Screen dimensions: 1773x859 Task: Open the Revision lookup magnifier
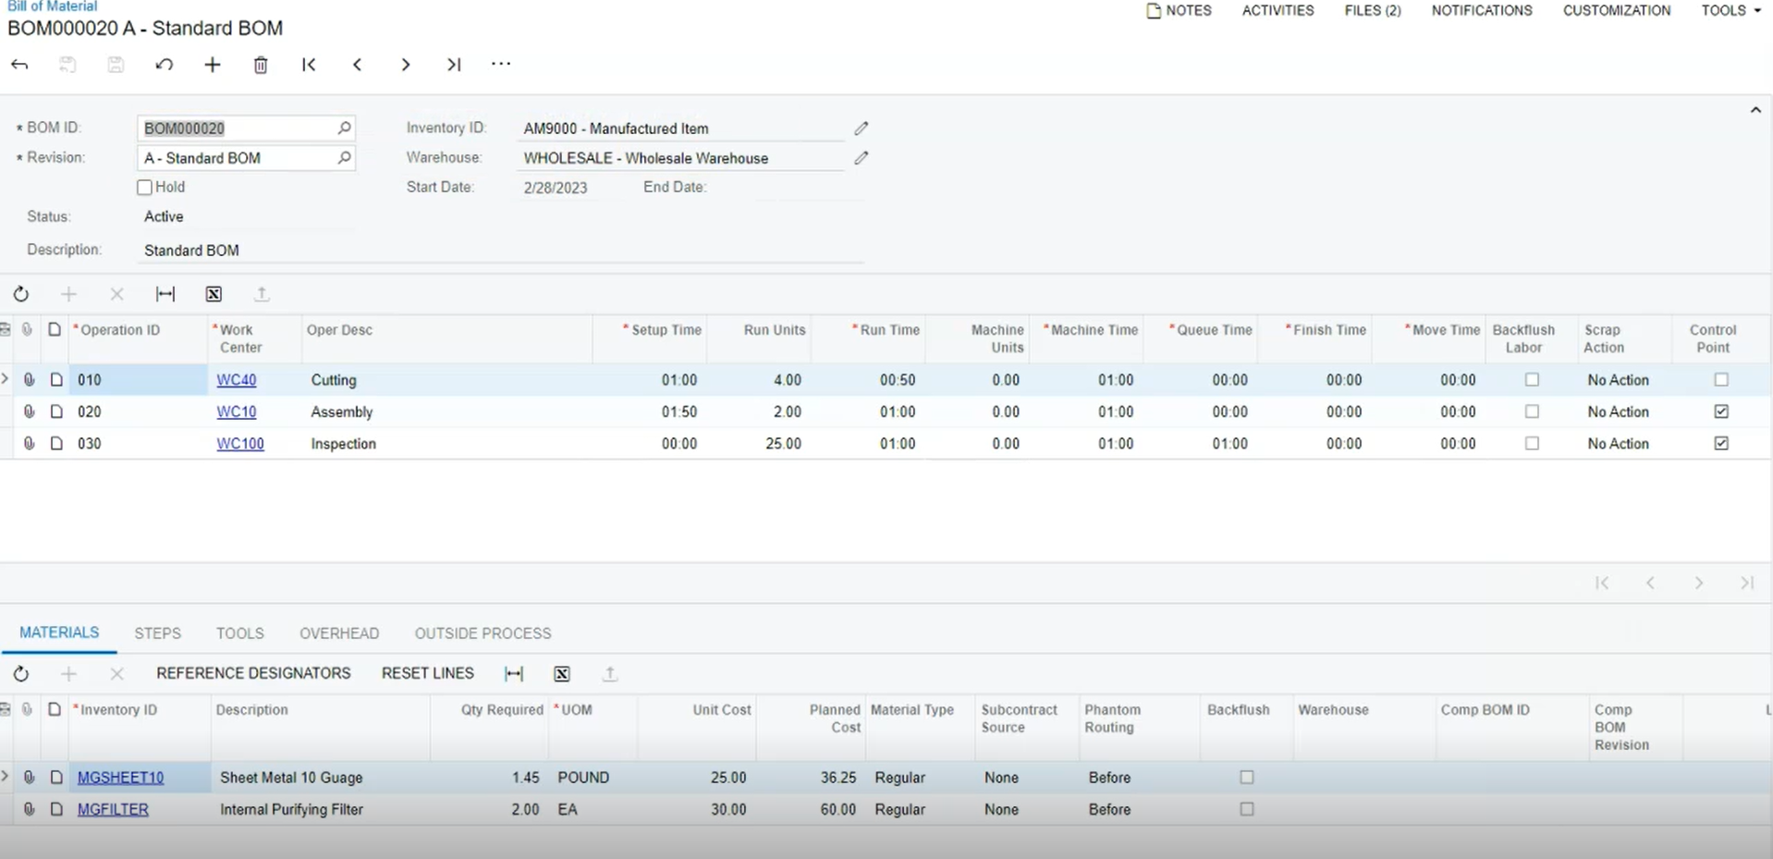point(344,157)
